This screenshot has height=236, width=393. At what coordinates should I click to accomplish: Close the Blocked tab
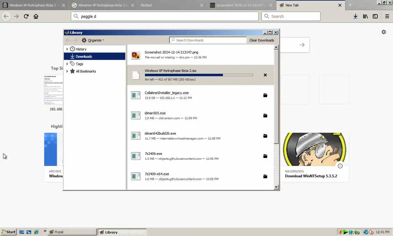[201, 5]
